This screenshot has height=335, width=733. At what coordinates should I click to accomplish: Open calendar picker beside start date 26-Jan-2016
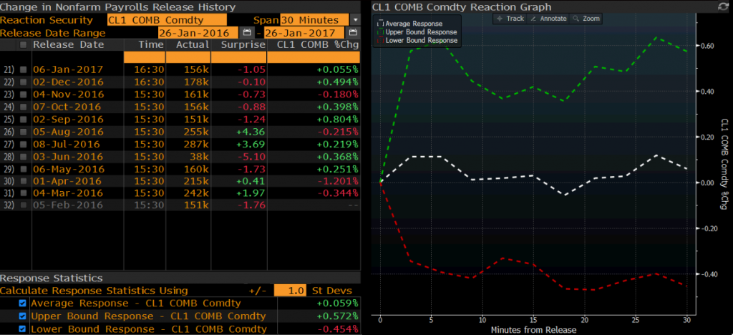tap(246, 33)
